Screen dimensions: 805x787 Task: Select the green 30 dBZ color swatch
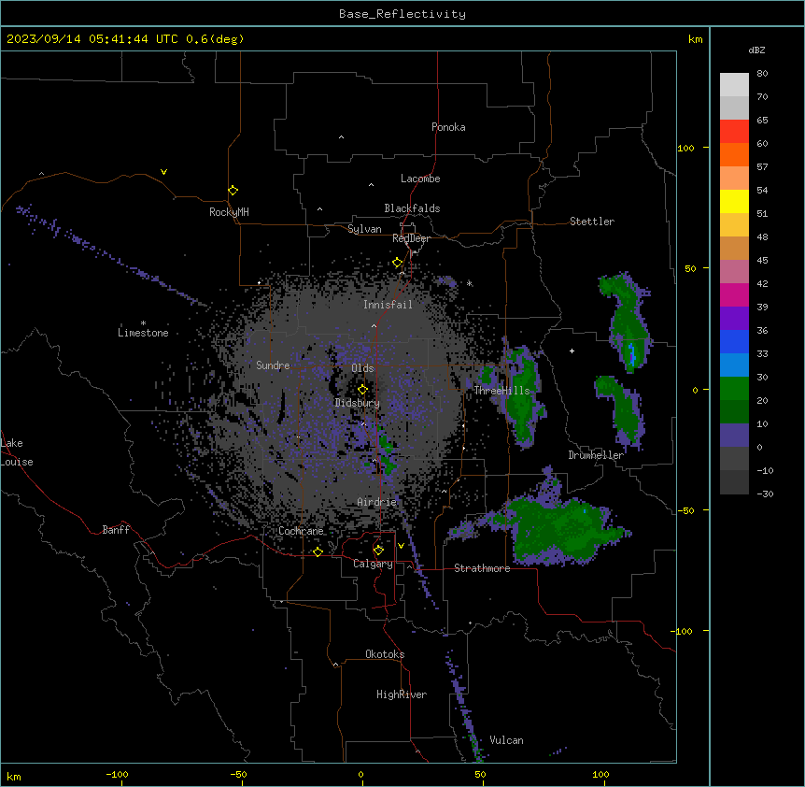coord(734,389)
